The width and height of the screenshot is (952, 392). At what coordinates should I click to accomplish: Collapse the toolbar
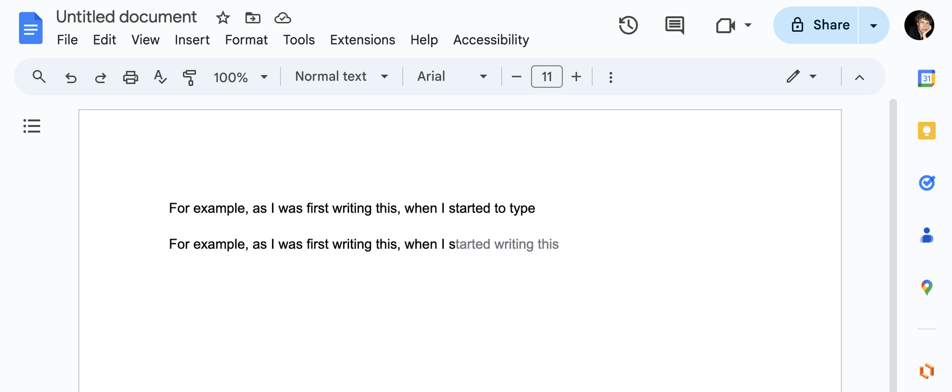[x=860, y=77]
